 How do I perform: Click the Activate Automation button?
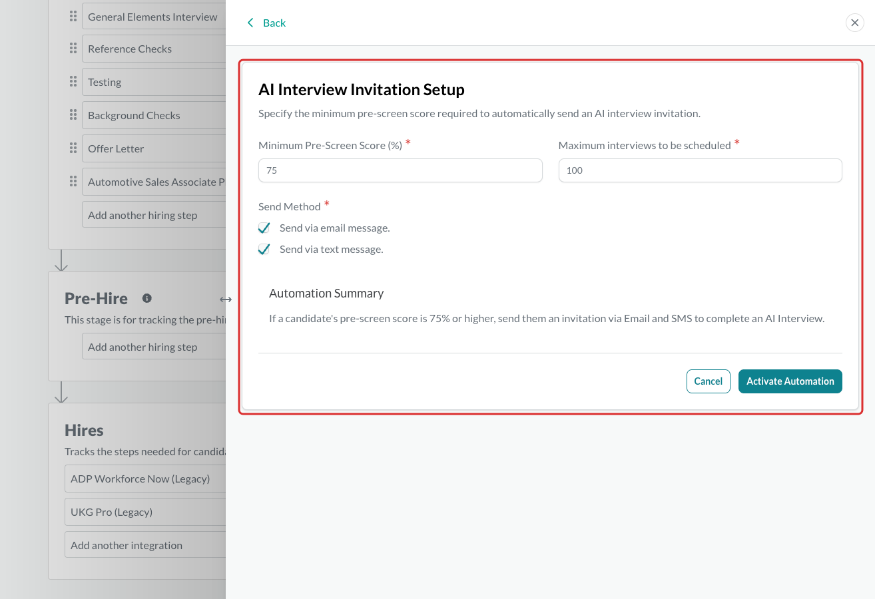point(790,381)
